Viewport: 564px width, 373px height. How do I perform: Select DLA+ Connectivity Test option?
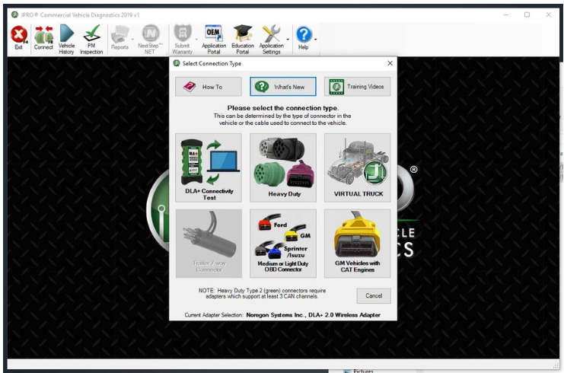pos(209,167)
